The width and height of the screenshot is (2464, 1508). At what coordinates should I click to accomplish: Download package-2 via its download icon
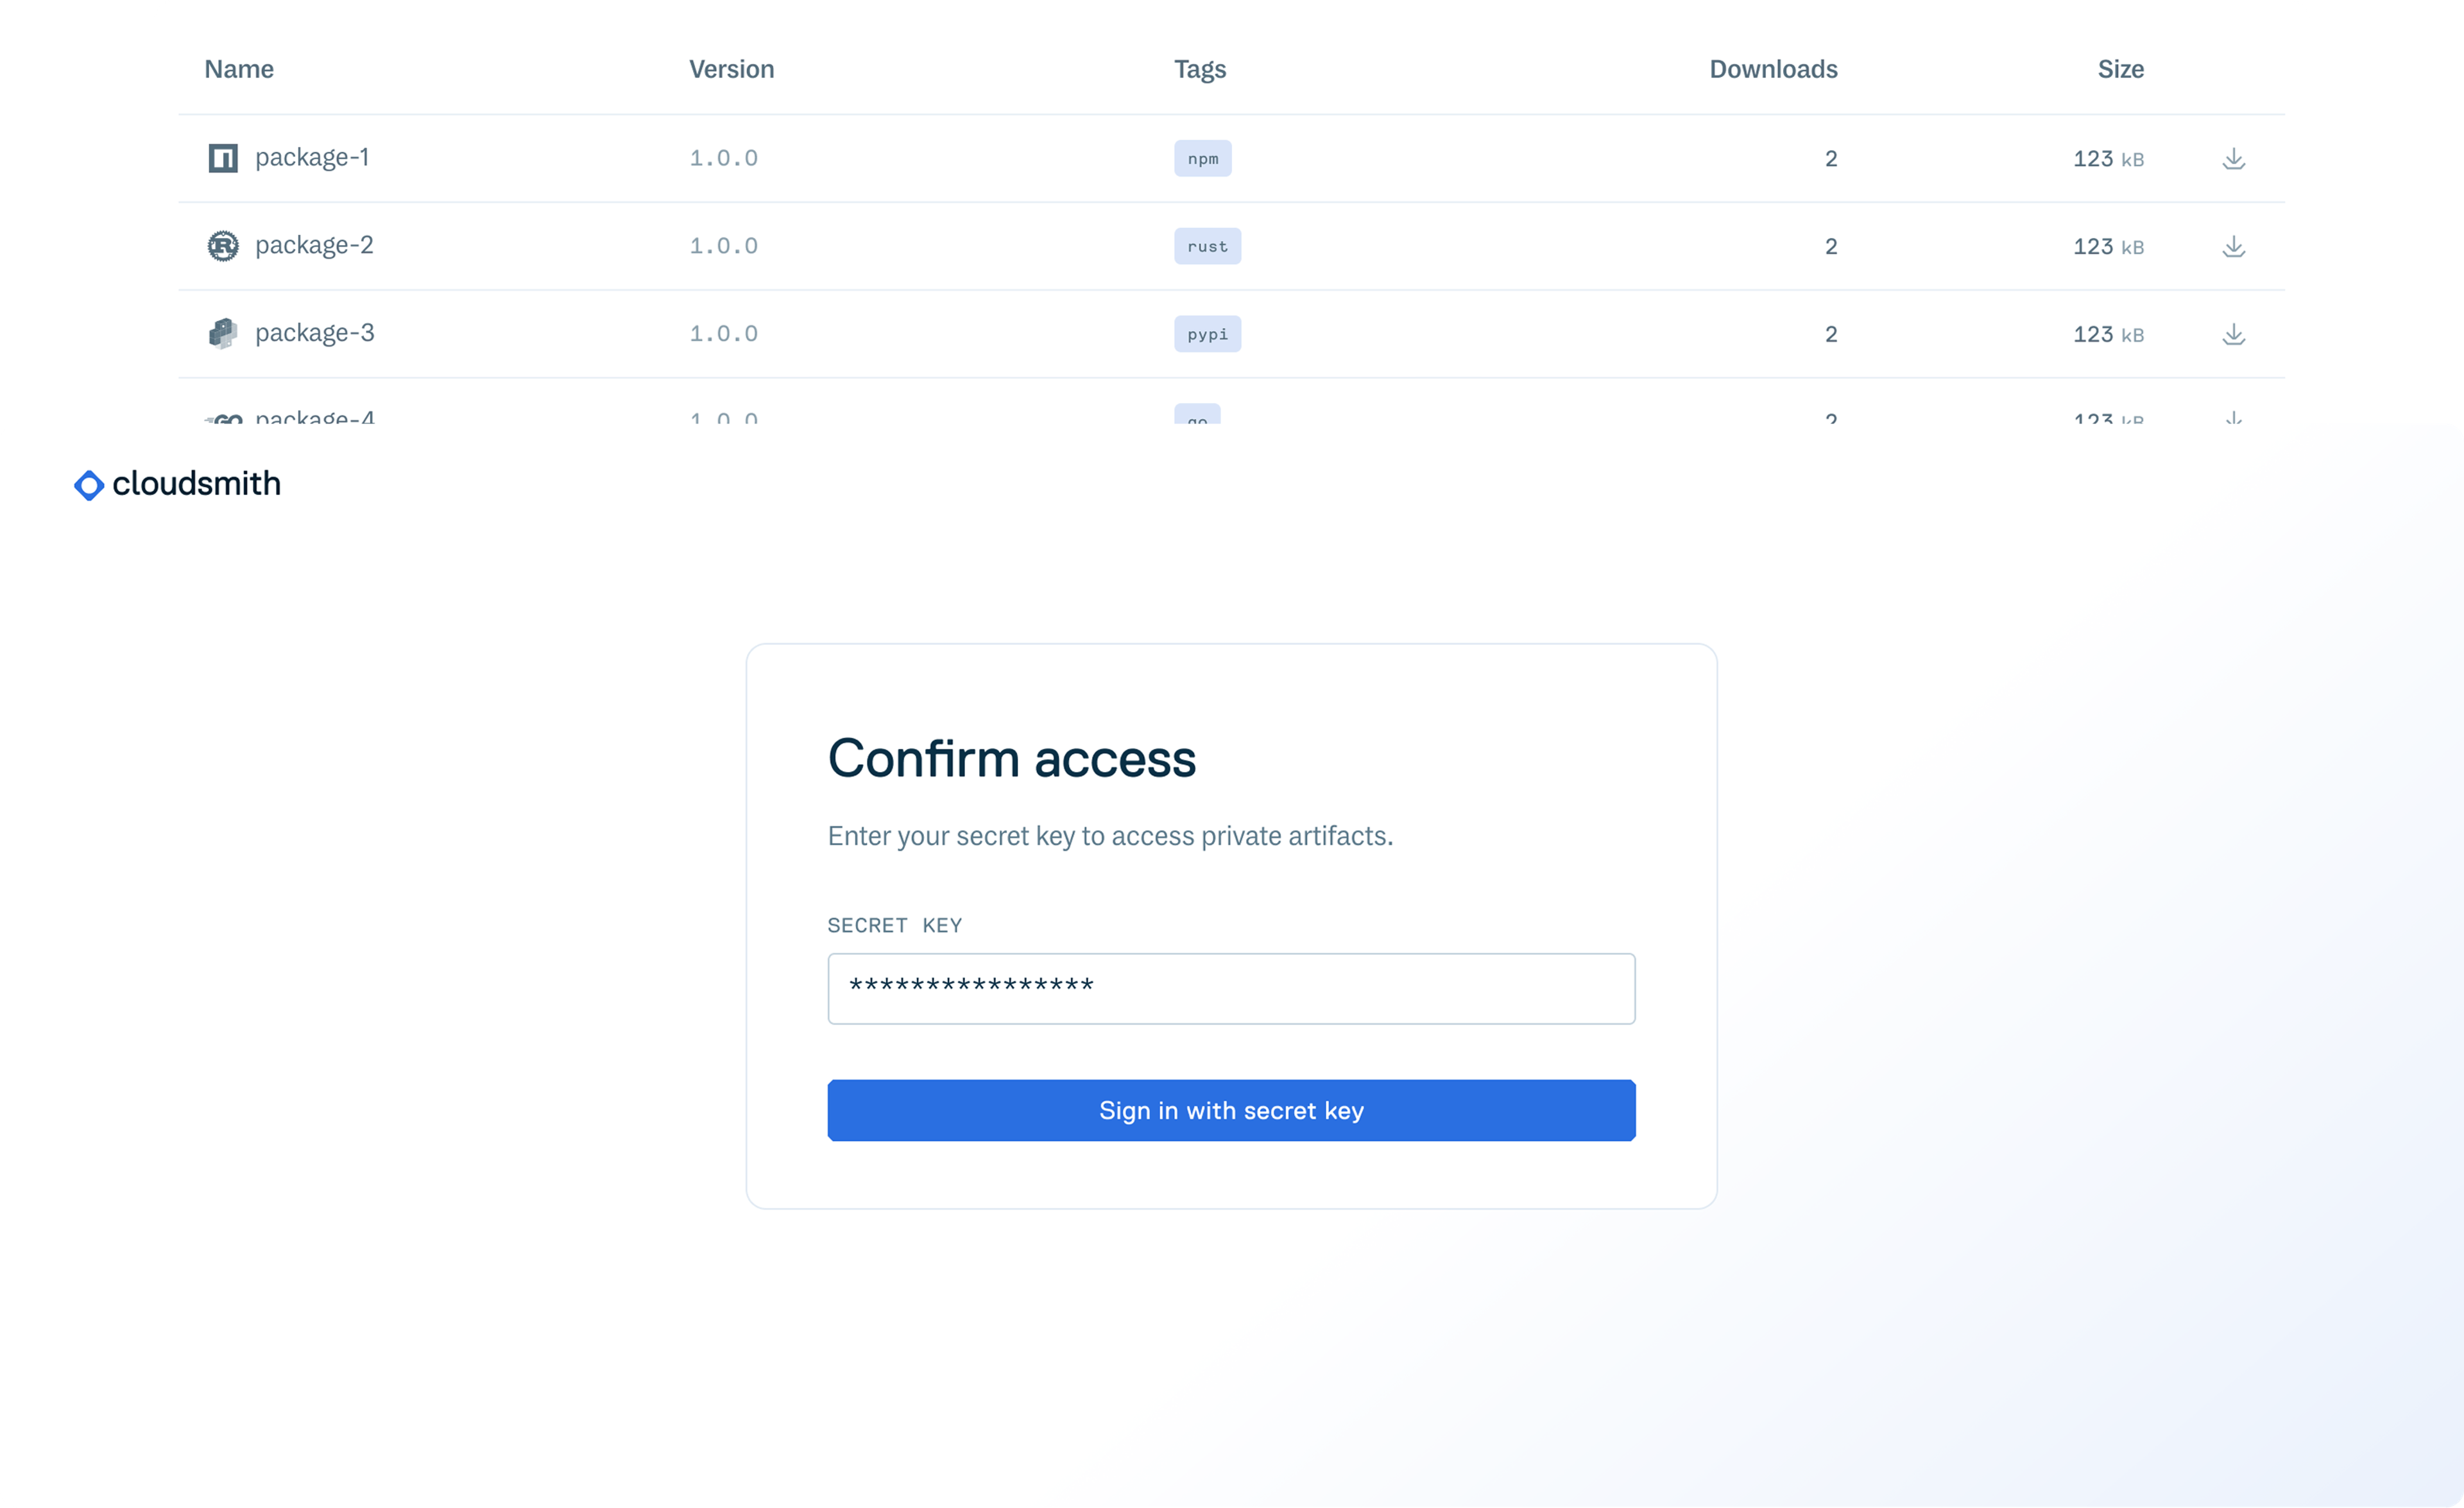(2233, 246)
